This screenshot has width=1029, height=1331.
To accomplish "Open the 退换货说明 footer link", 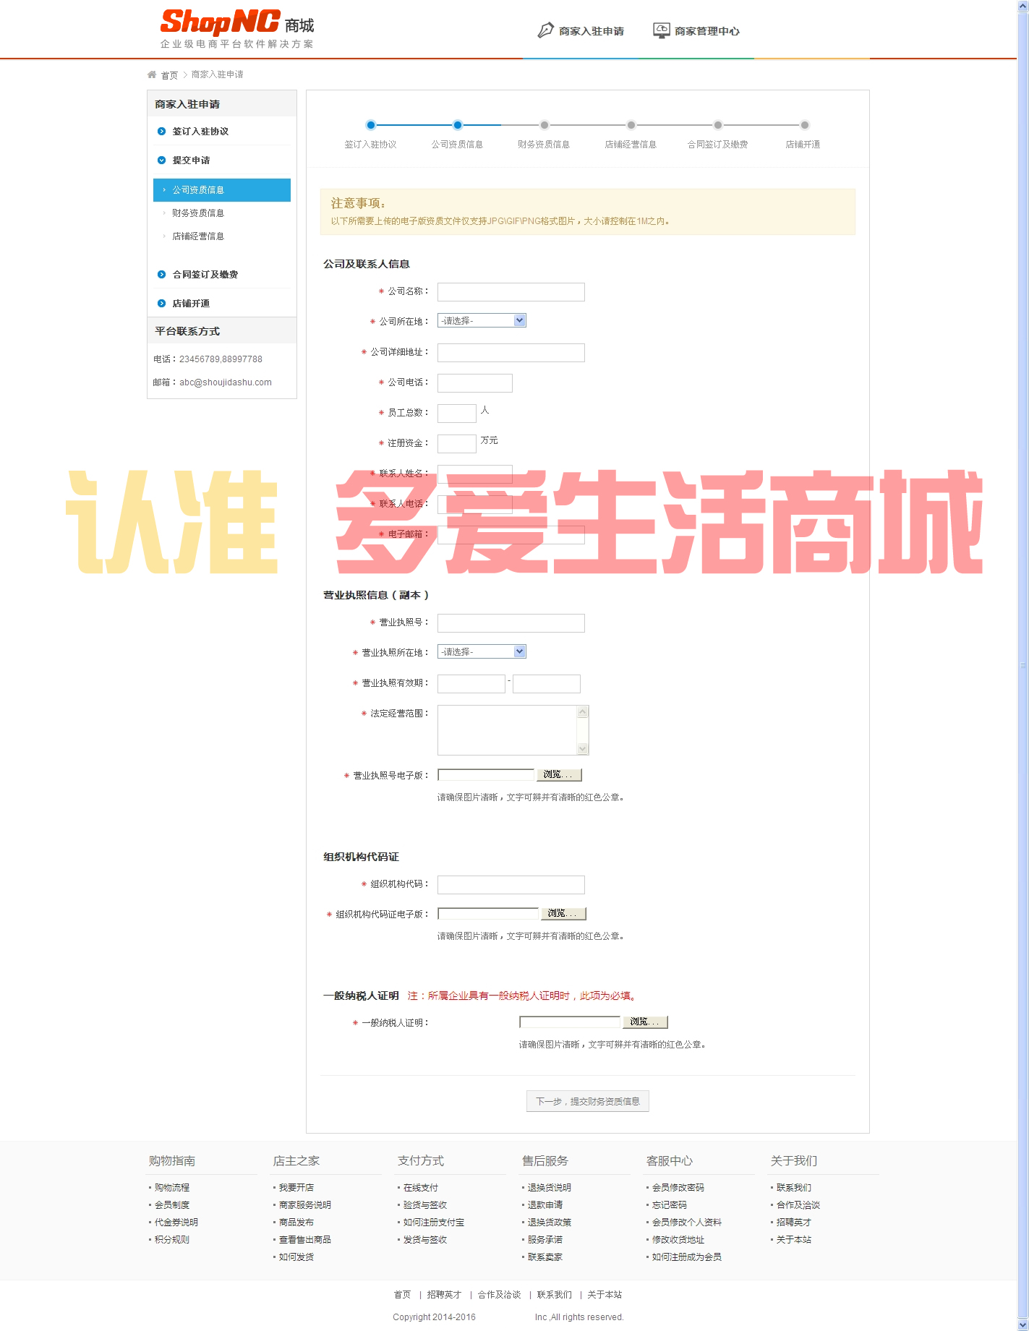I will tap(550, 1187).
